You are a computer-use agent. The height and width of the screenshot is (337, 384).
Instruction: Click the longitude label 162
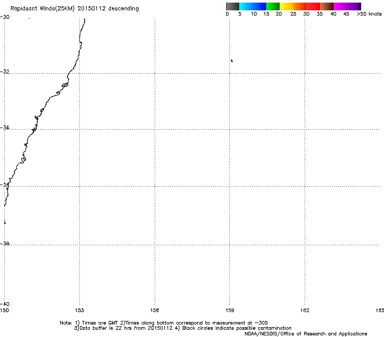pyautogui.click(x=305, y=311)
